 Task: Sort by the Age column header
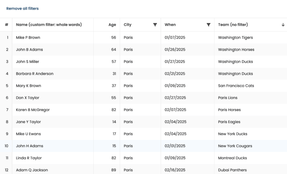click(x=112, y=25)
